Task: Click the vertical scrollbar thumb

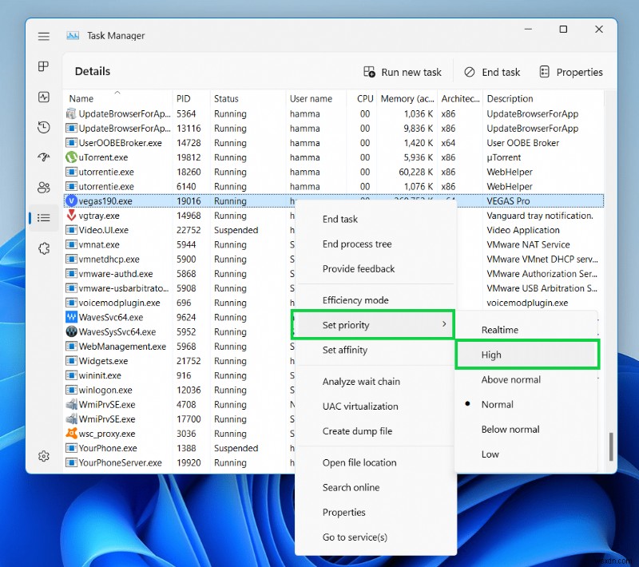Action: click(611, 446)
